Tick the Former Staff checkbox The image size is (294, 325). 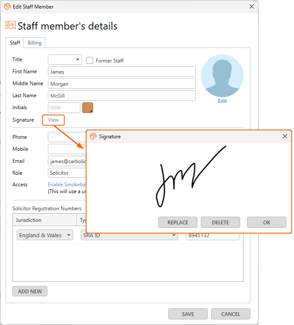coord(90,60)
